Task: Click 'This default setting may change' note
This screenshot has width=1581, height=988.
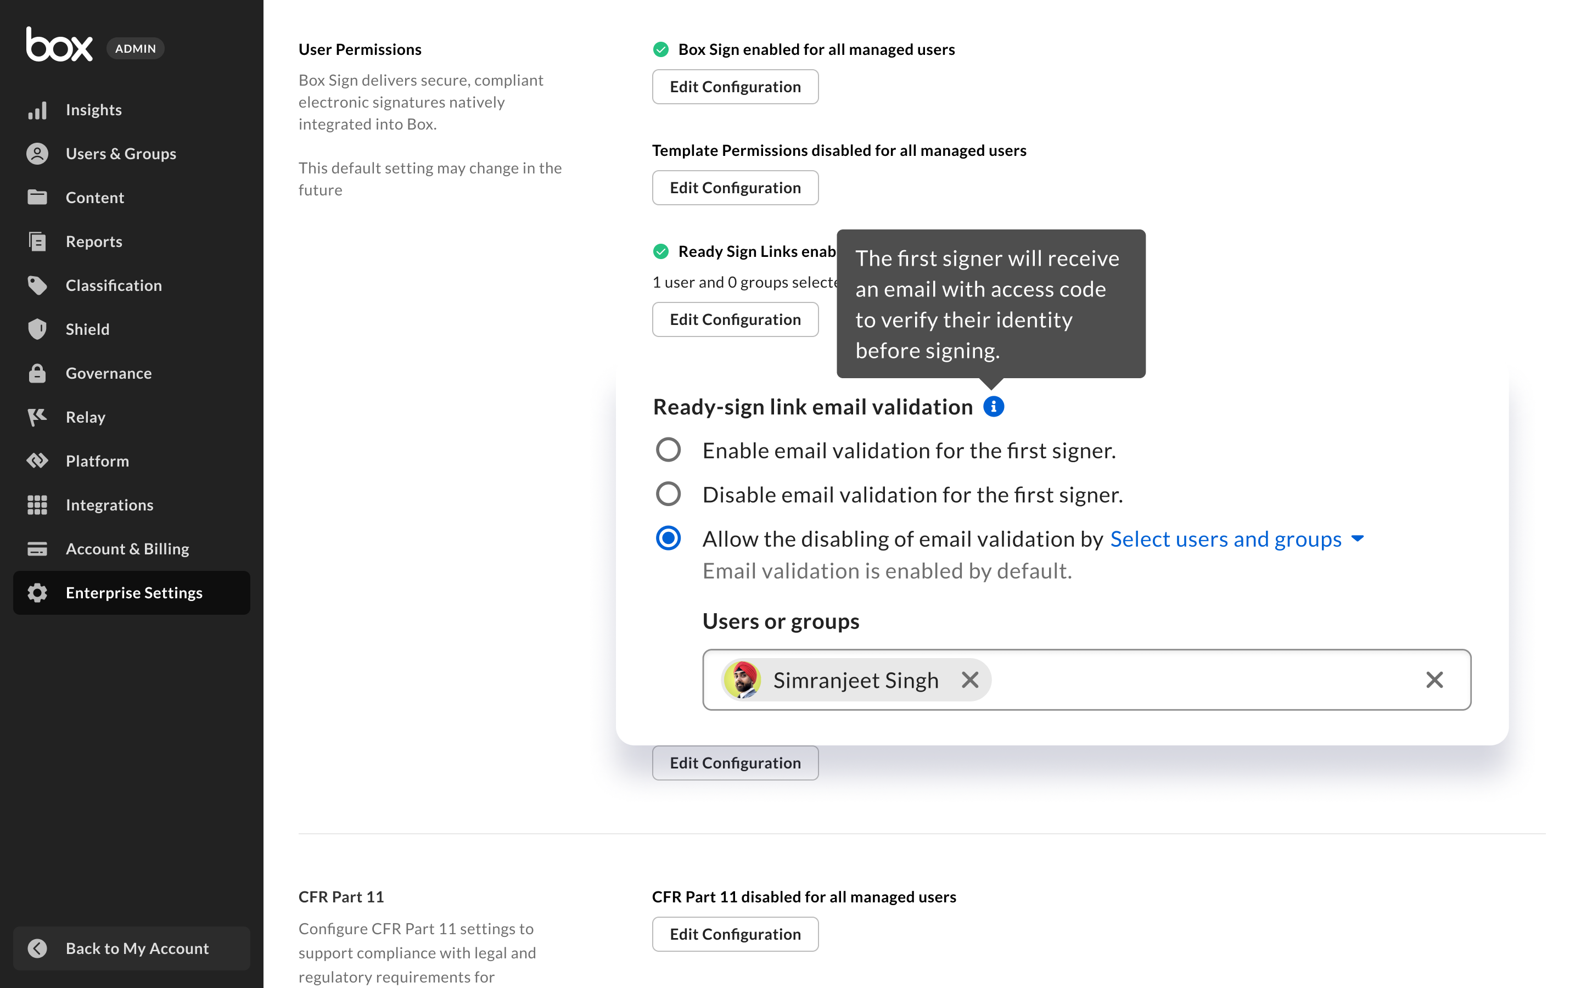Action: (x=430, y=178)
